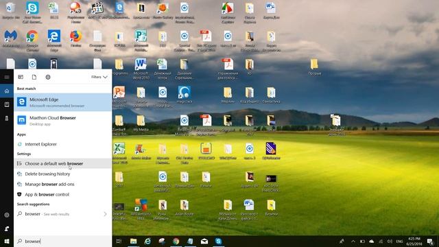Open the network tray icon

pyautogui.click(x=381, y=241)
